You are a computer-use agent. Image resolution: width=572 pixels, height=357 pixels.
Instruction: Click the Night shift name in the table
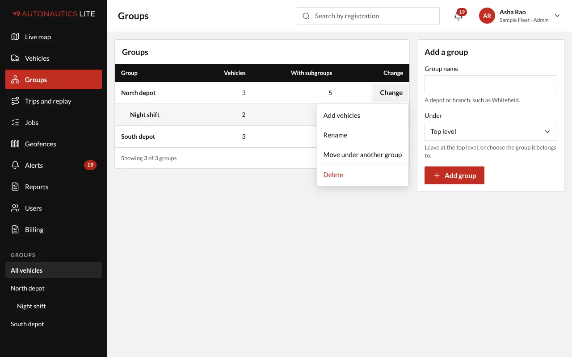click(145, 115)
